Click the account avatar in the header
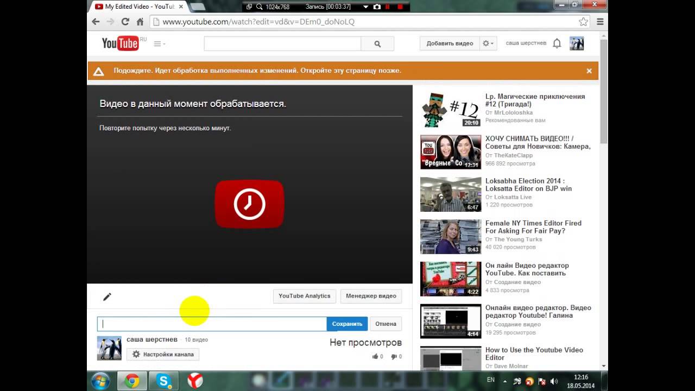Viewport: 695px width, 391px height. (577, 43)
